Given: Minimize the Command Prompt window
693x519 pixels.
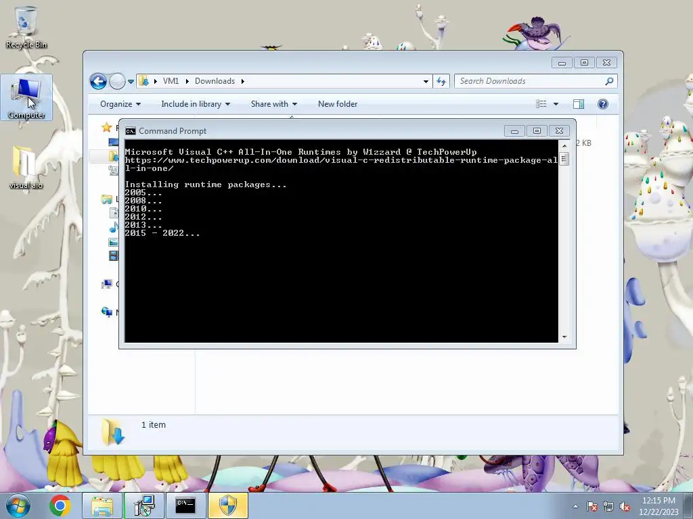Looking at the screenshot, I should (514, 130).
